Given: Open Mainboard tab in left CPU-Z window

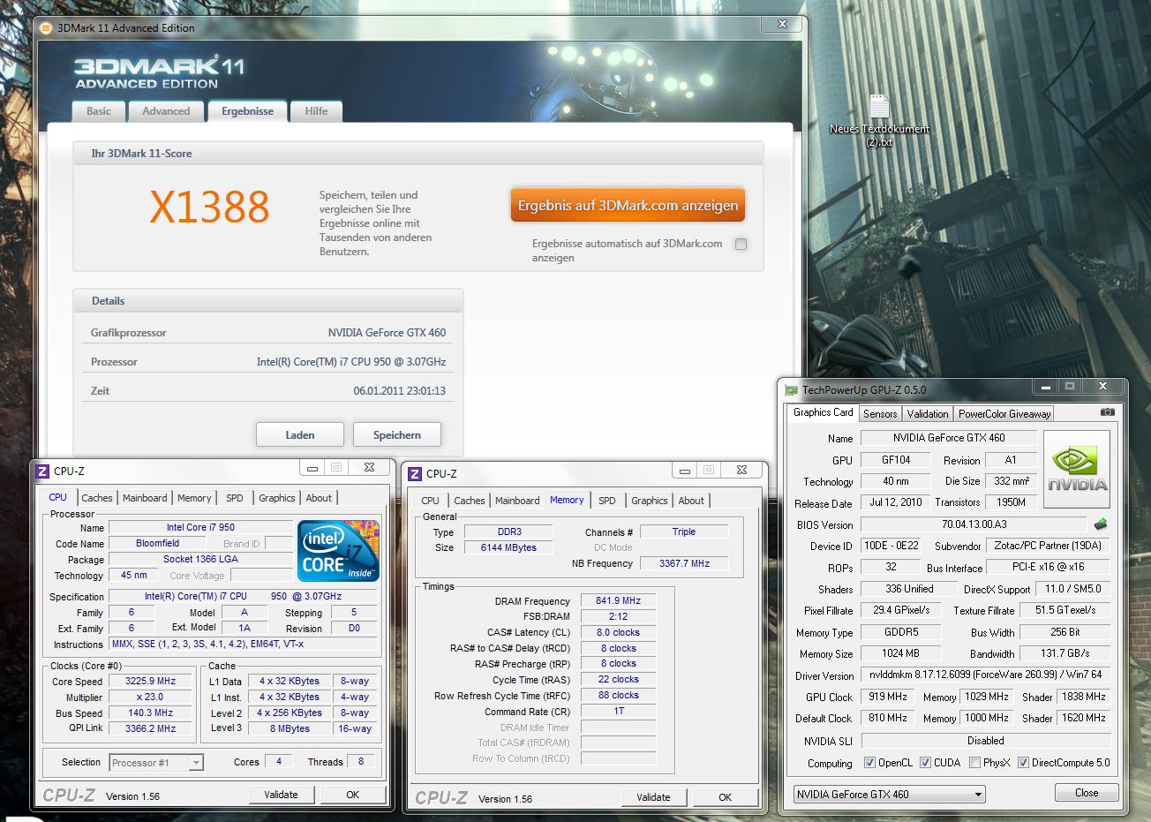Looking at the screenshot, I should (145, 498).
